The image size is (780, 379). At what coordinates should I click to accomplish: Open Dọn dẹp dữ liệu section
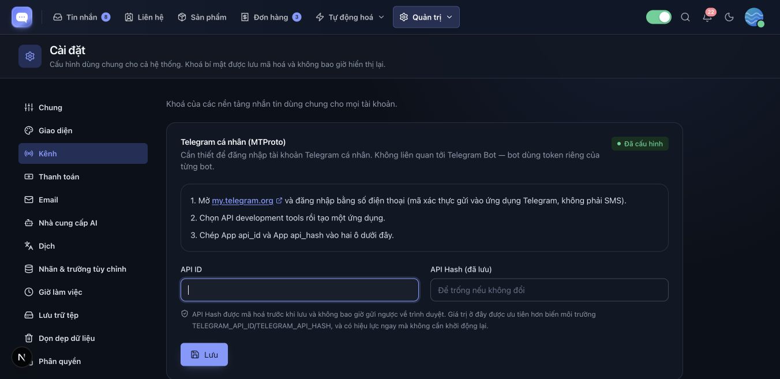(x=83, y=338)
